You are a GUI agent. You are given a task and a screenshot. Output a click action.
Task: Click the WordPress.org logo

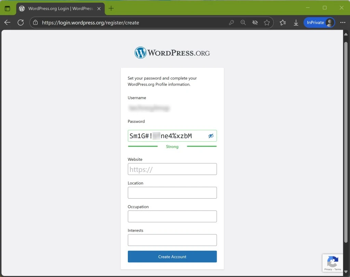(172, 53)
